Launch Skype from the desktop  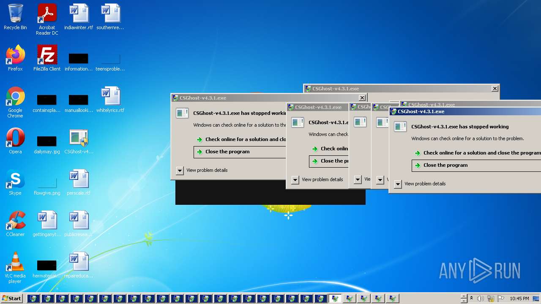coord(15,182)
